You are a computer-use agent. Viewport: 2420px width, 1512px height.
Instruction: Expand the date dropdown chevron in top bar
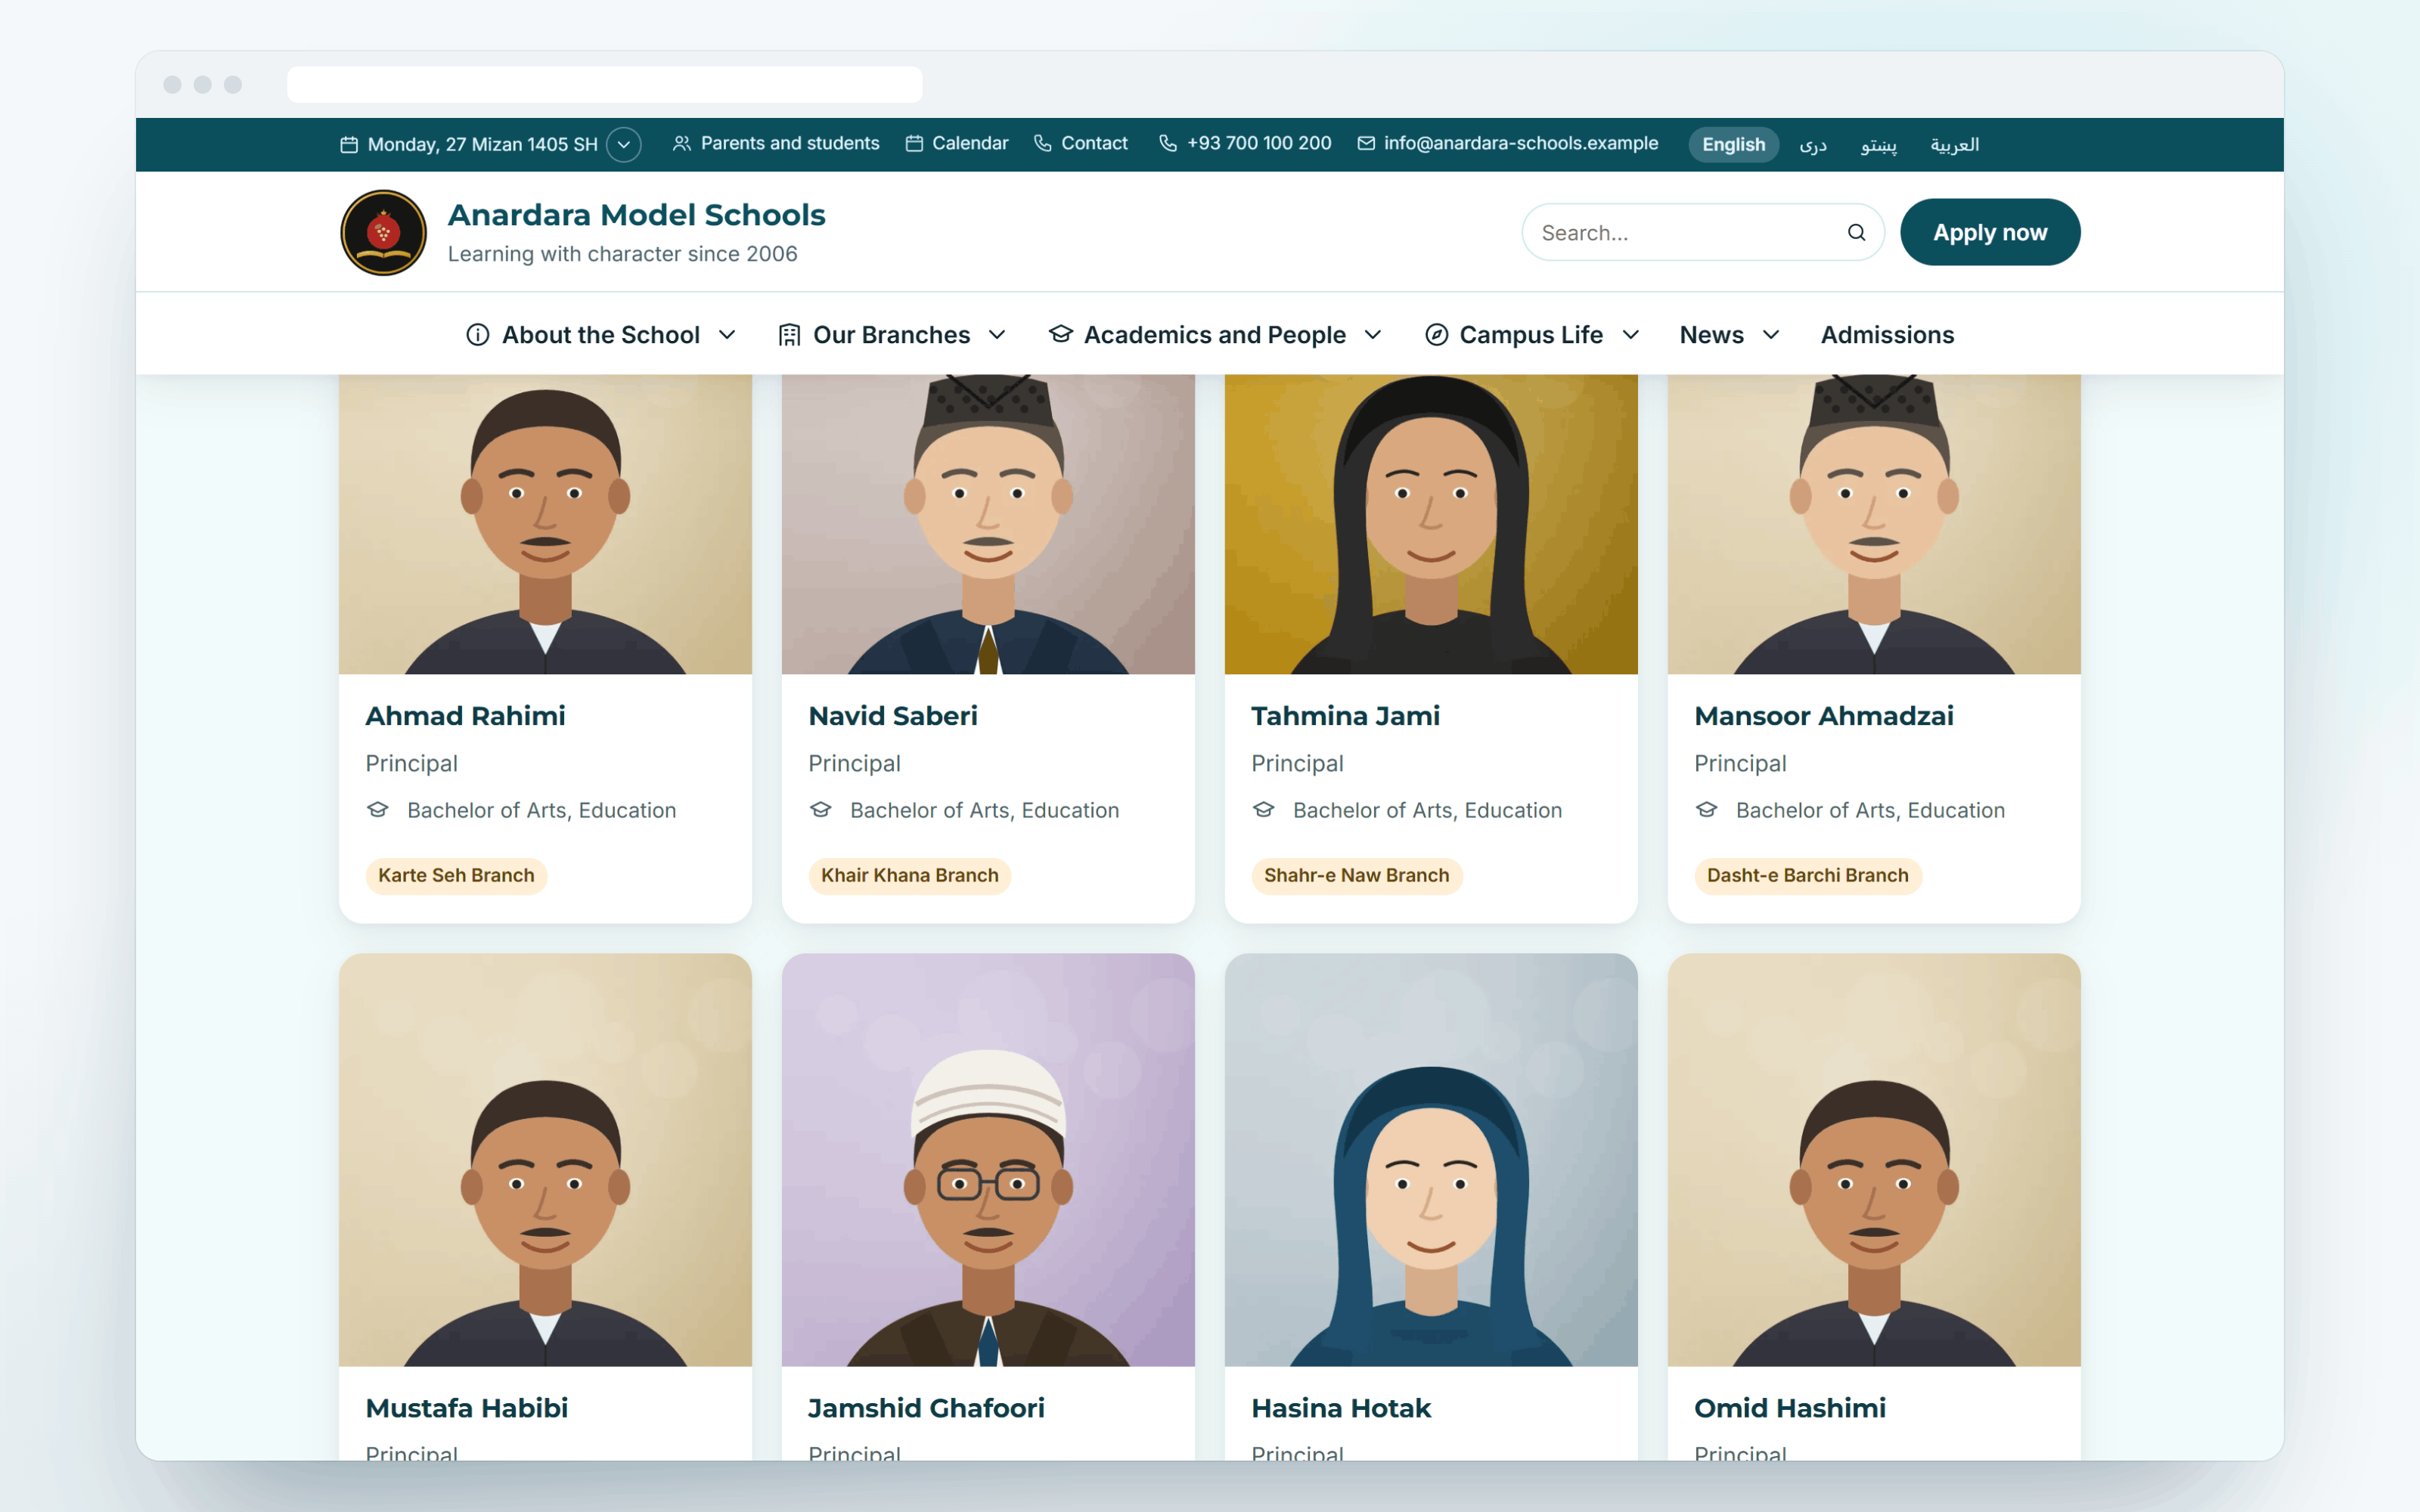coord(624,145)
